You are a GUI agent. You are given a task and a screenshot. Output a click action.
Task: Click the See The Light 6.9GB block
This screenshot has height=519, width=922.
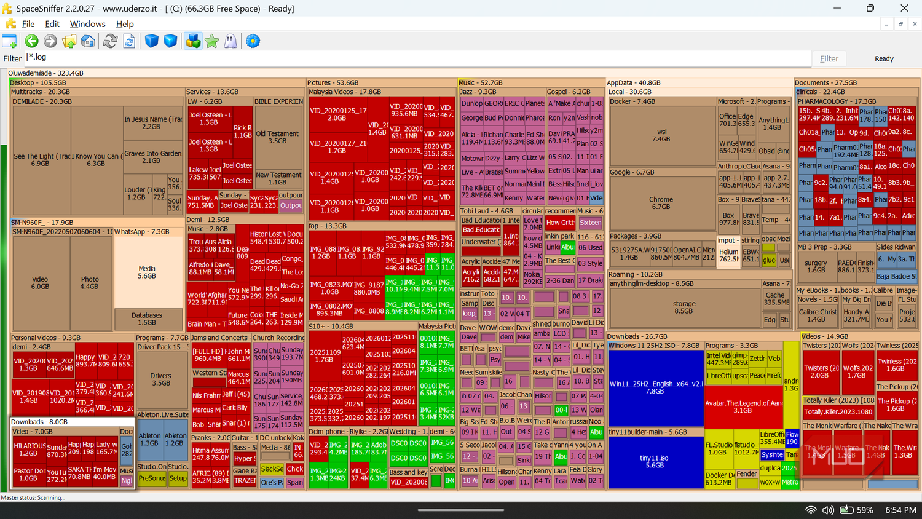[x=41, y=160]
